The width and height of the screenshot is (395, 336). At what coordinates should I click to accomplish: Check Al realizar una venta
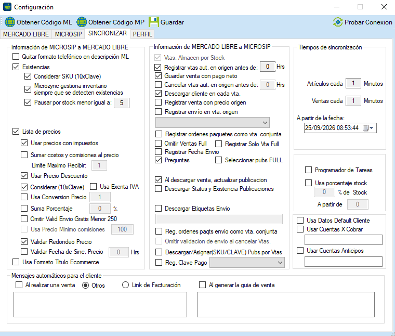19,285
